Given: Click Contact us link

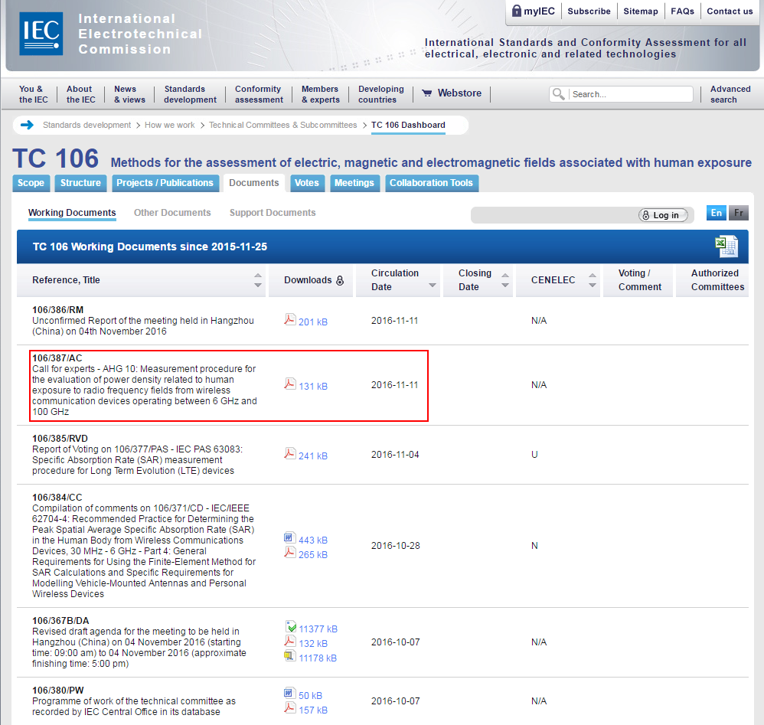Looking at the screenshot, I should (730, 11).
